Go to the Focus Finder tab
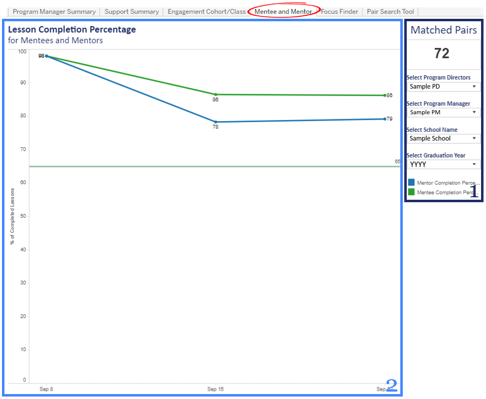This screenshot has width=486, height=399. pos(339,12)
